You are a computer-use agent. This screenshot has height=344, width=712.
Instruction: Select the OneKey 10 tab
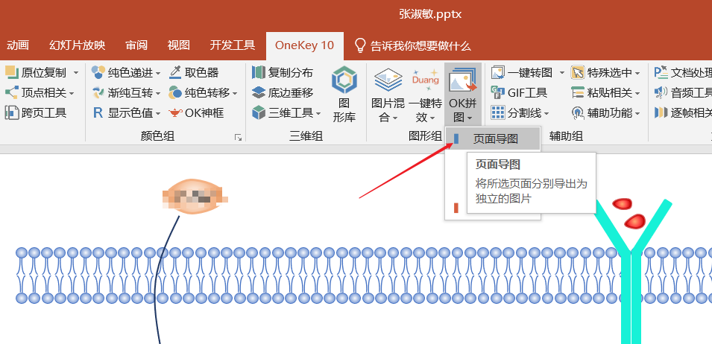pyautogui.click(x=304, y=45)
